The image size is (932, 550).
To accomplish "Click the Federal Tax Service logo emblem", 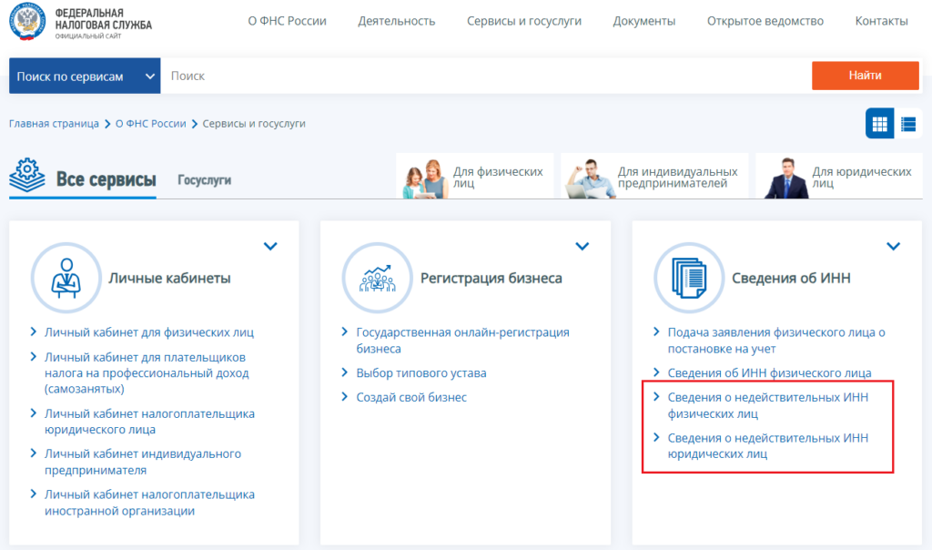I will [x=29, y=21].
